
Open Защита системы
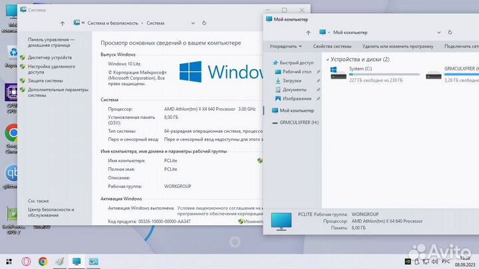tap(45, 80)
